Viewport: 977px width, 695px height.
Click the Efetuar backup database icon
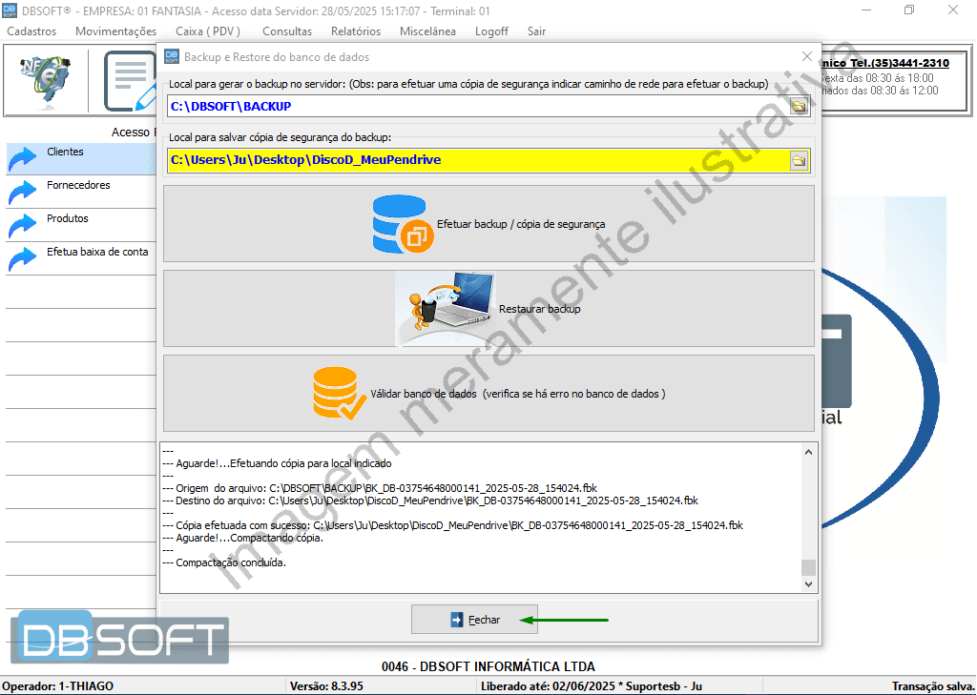click(402, 223)
